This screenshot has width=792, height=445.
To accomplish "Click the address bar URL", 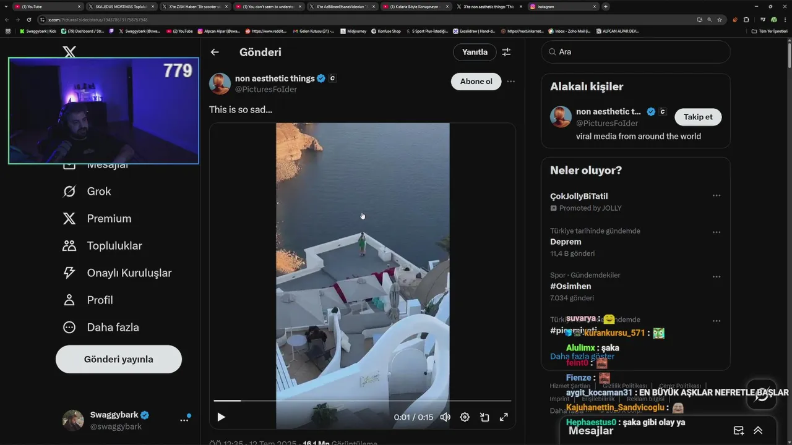I will [98, 20].
